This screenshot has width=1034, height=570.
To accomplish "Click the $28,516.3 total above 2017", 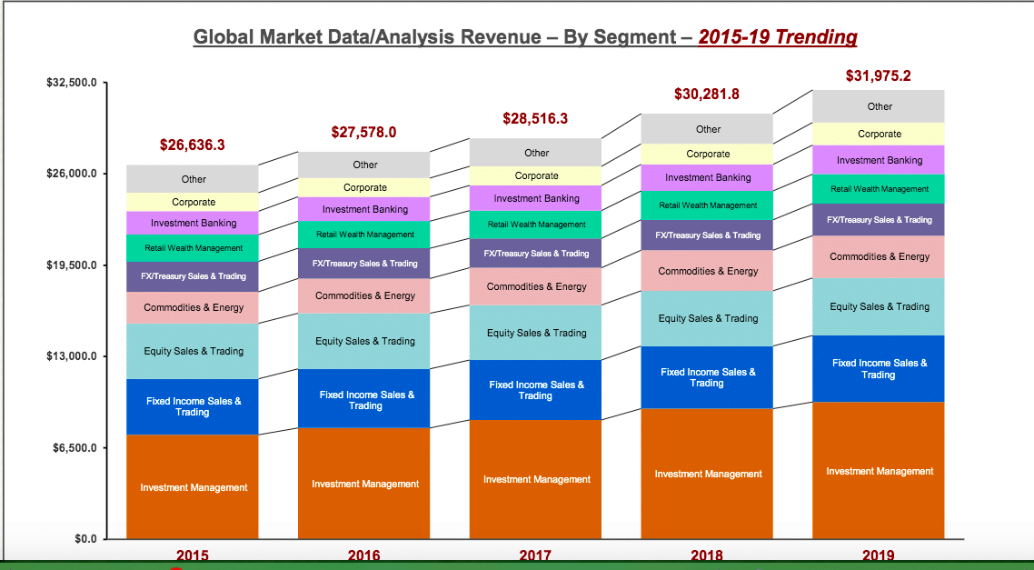I will click(535, 119).
